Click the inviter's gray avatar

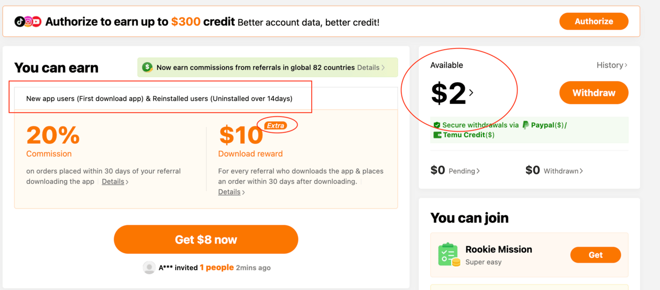pos(149,268)
